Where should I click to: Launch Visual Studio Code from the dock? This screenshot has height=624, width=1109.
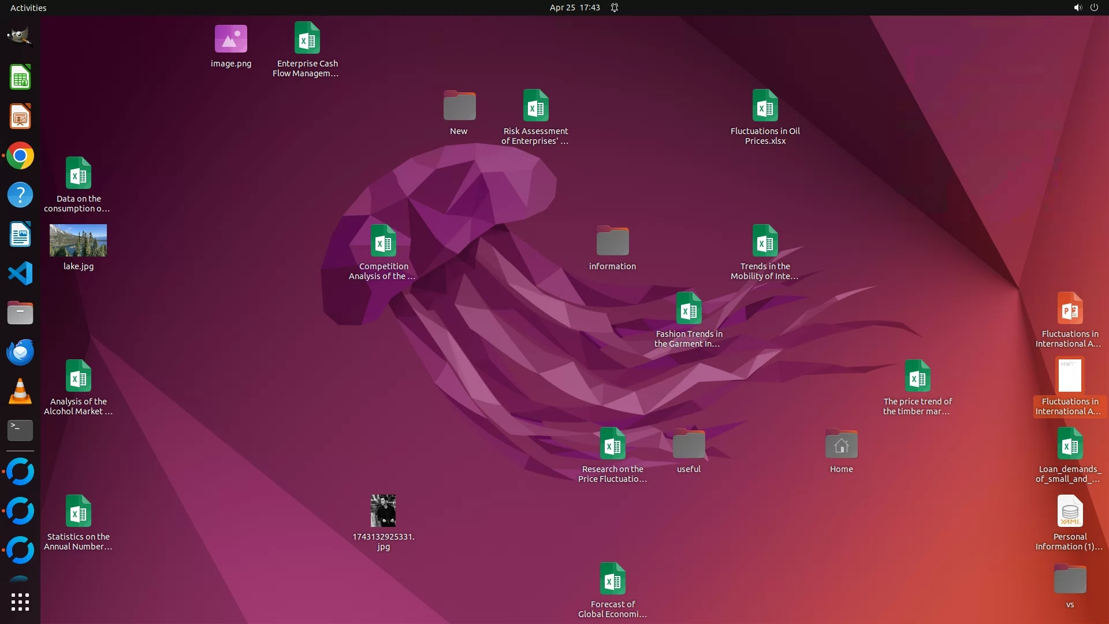pyautogui.click(x=20, y=273)
